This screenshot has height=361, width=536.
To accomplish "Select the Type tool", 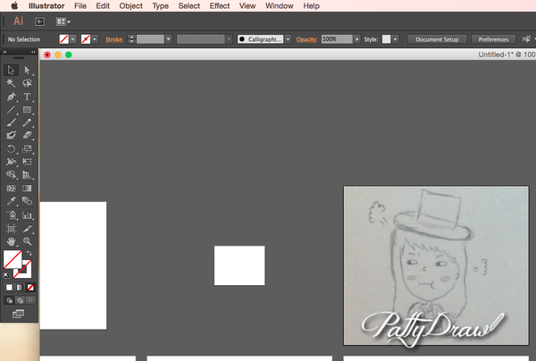I will pyautogui.click(x=28, y=97).
